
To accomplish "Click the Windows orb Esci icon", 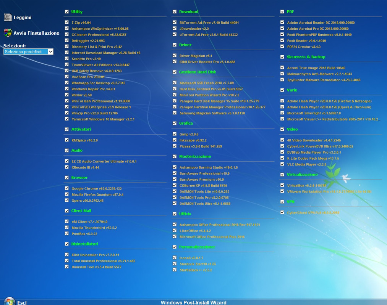I will click(10, 302).
